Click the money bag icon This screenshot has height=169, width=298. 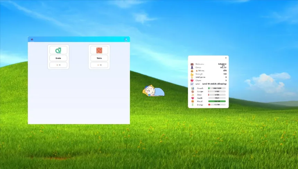pos(192,70)
